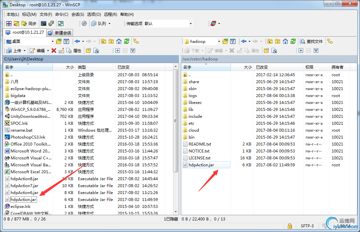The width and height of the screenshot is (360, 232).
Task: Open the 本地(L) menu
Action: point(13,14)
